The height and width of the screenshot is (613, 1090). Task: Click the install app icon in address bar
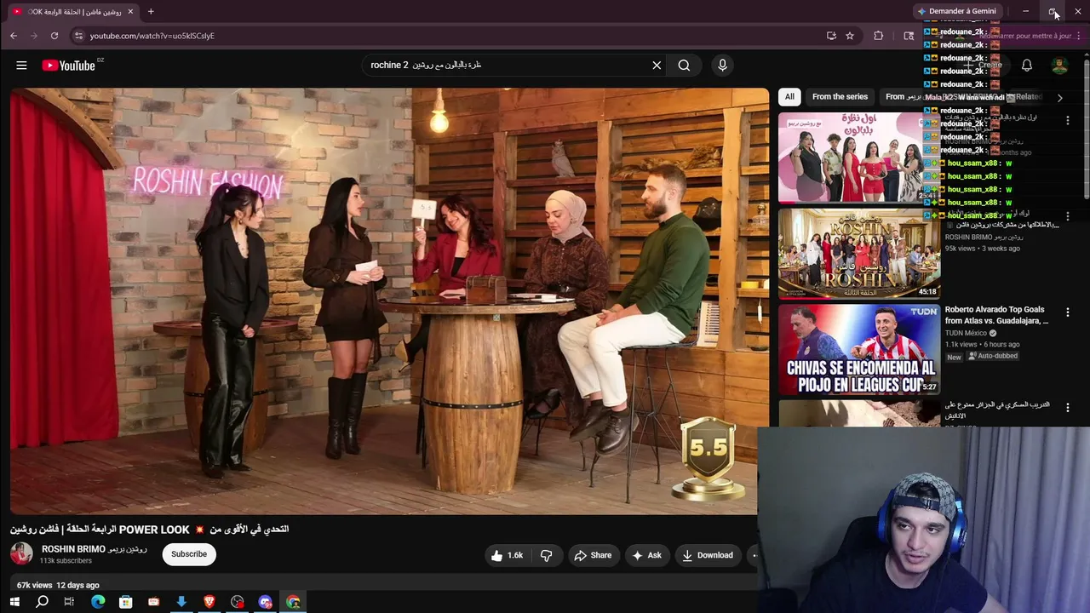point(831,36)
